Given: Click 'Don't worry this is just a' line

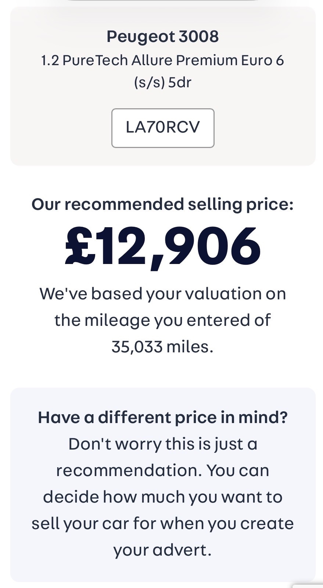Looking at the screenshot, I should coord(162,444).
